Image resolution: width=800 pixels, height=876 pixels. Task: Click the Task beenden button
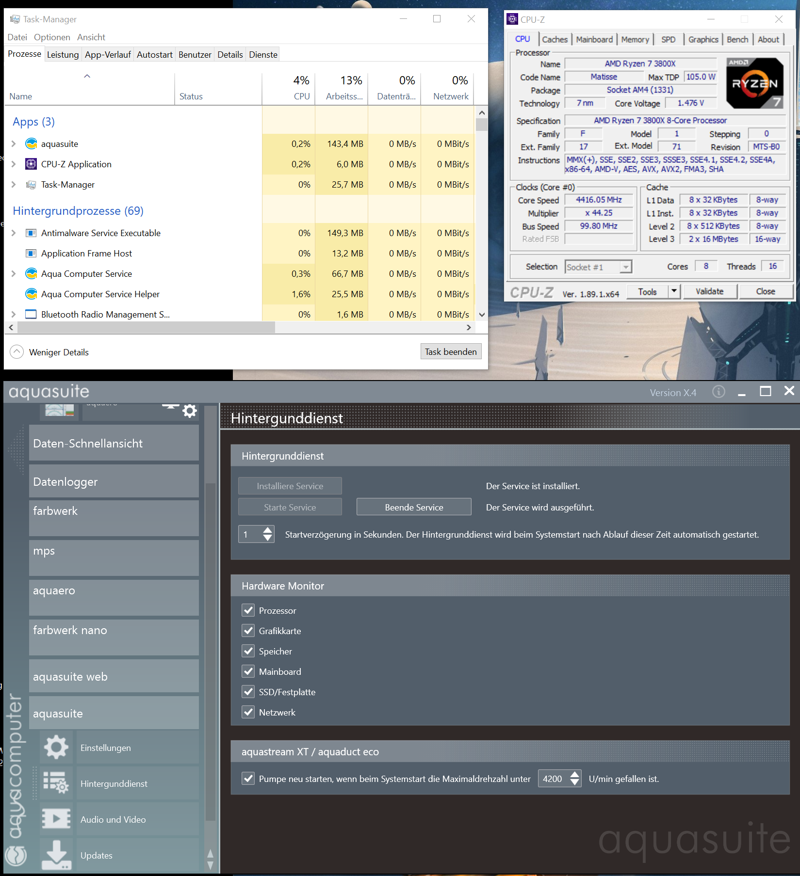(451, 351)
